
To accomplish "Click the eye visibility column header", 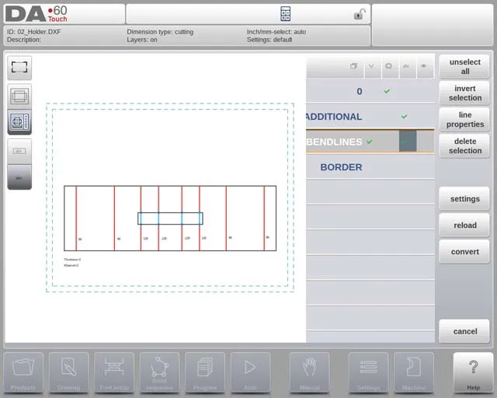I will [424, 67].
